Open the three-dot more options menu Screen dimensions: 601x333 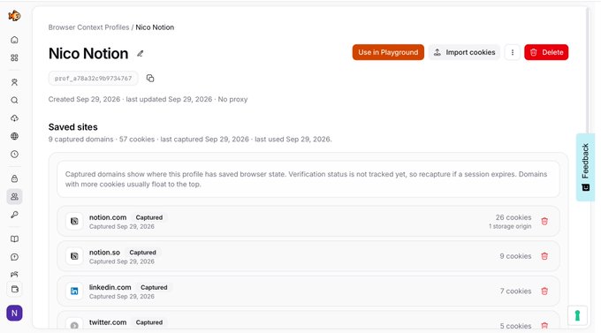tap(512, 52)
